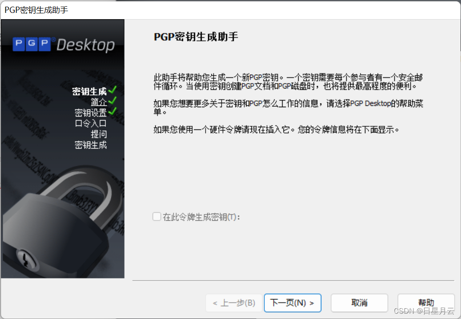Click 下一页(N) to continue the wizard
The width and height of the screenshot is (461, 319).
(x=292, y=303)
